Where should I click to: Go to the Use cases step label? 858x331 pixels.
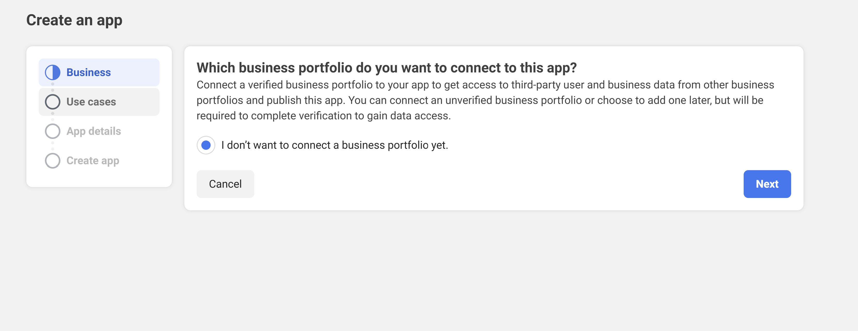tap(91, 102)
